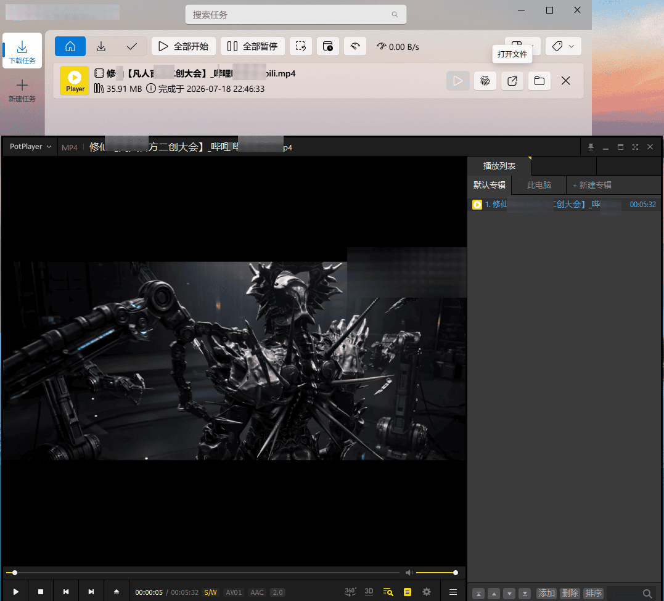Mute audio with the speaker icon
This screenshot has height=601, width=664.
[x=409, y=573]
